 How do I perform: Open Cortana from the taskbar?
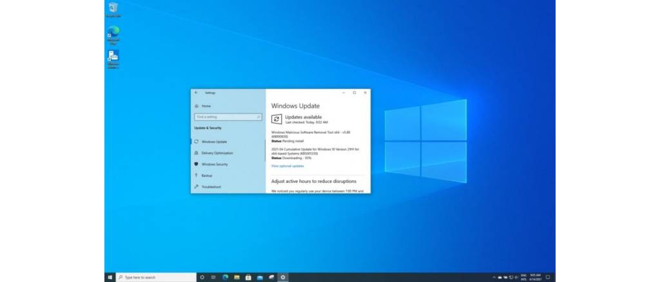click(x=202, y=277)
